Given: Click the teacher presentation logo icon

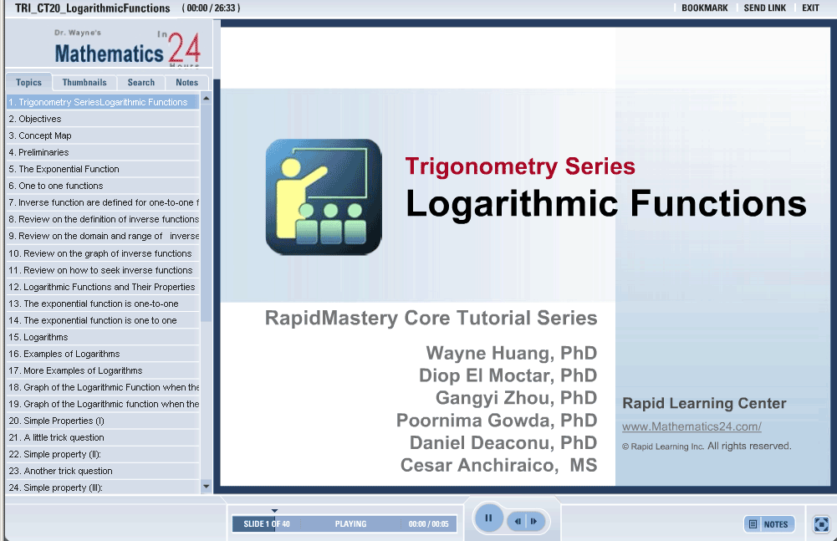Looking at the screenshot, I should point(324,196).
